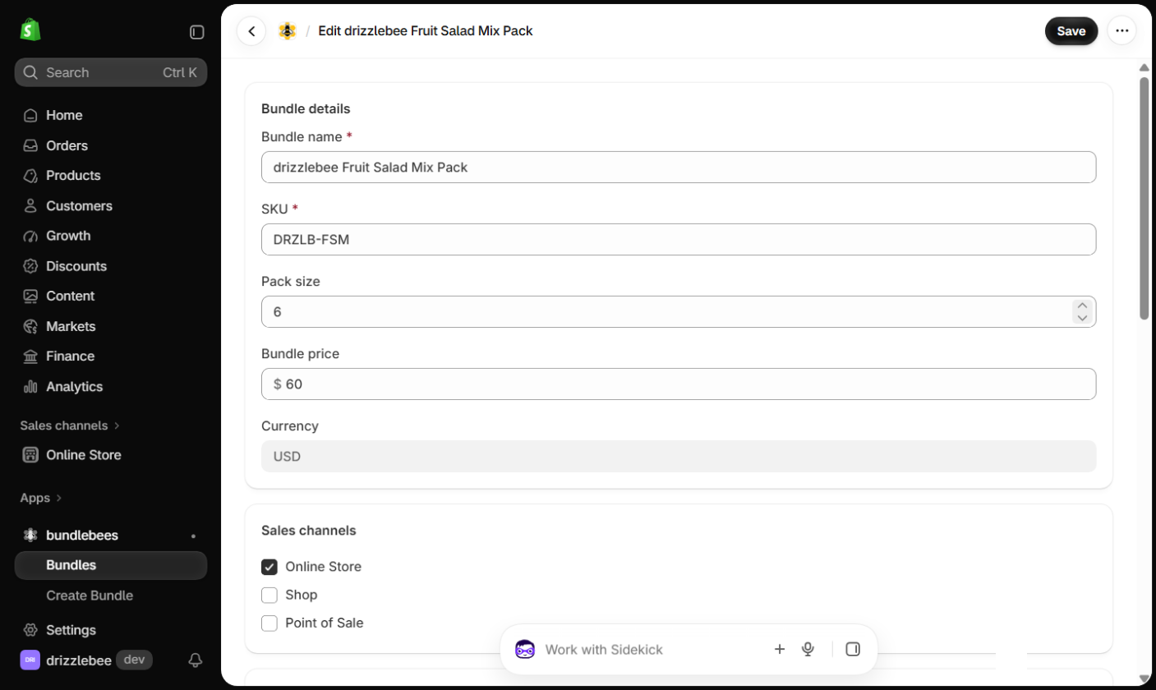The width and height of the screenshot is (1156, 690).
Task: Click the Search bar in sidebar
Action: [111, 72]
